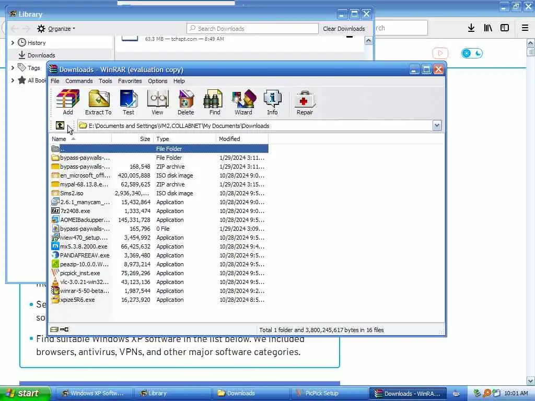Open the Options menu
This screenshot has width=535, height=401.
pos(158,81)
